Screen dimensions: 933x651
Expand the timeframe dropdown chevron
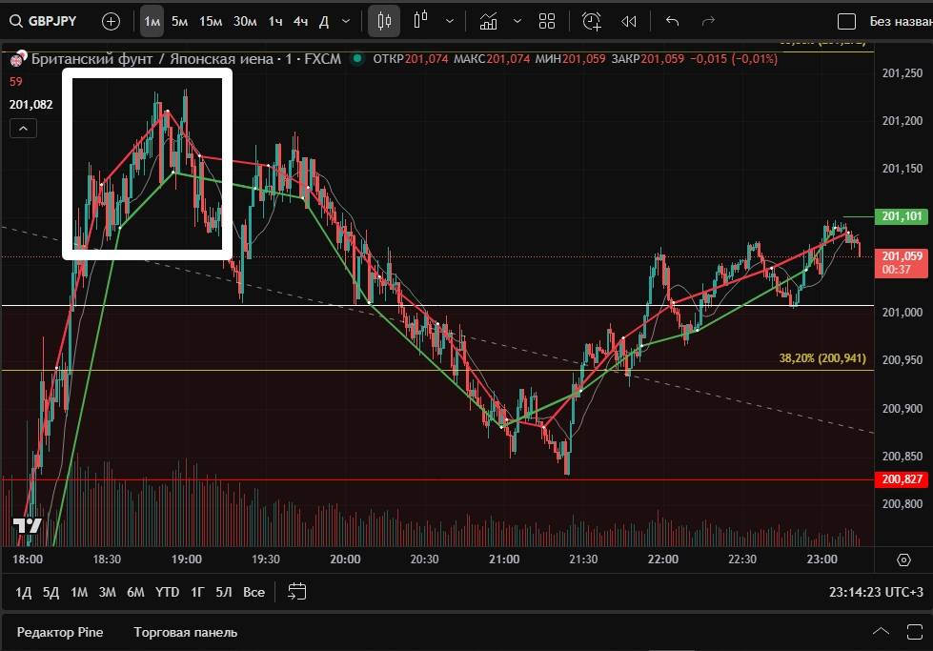345,21
